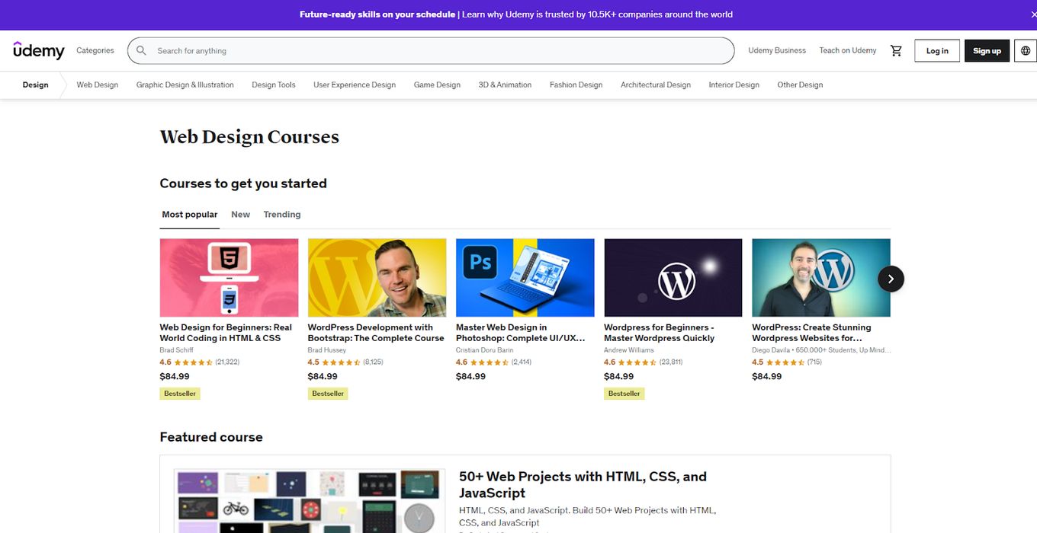Open WordPress Development with Bootstrap thumbnail
1037x533 pixels.
377,278
